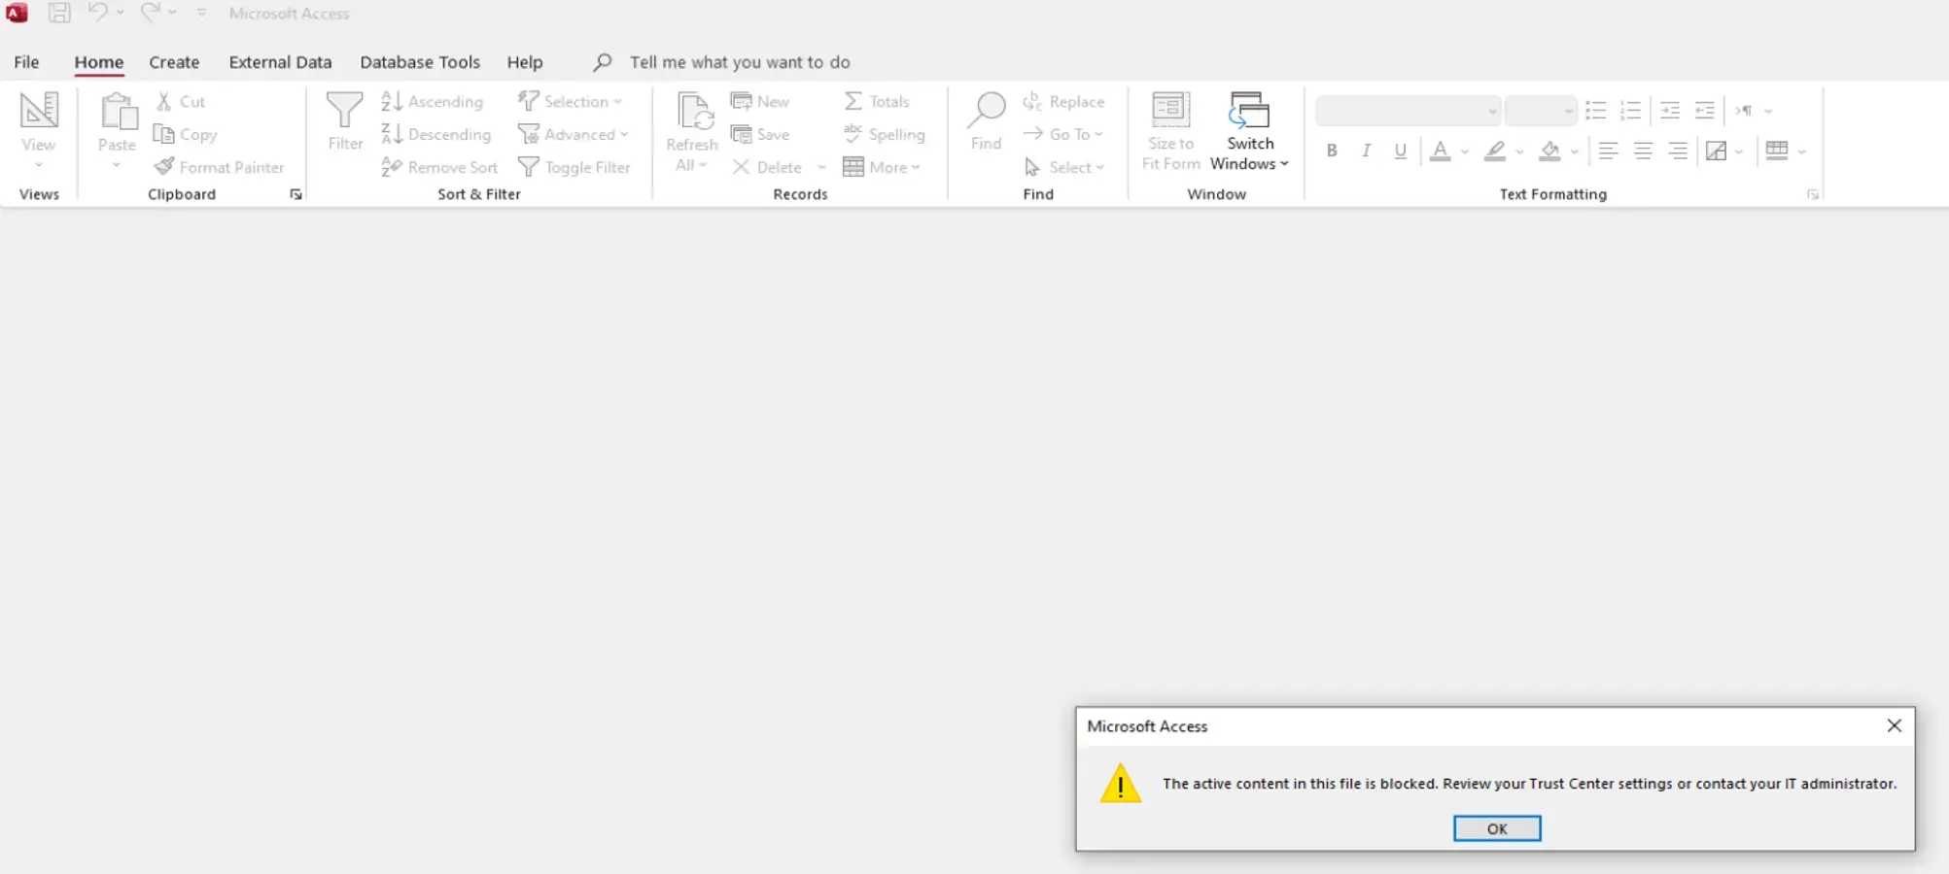Open the Text Formatting dialog launcher
This screenshot has width=1949, height=874.
(x=1813, y=194)
